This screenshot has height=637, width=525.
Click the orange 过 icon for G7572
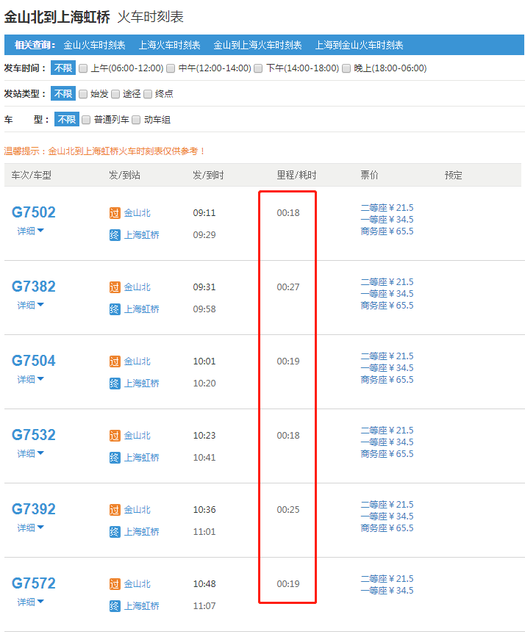[114, 584]
